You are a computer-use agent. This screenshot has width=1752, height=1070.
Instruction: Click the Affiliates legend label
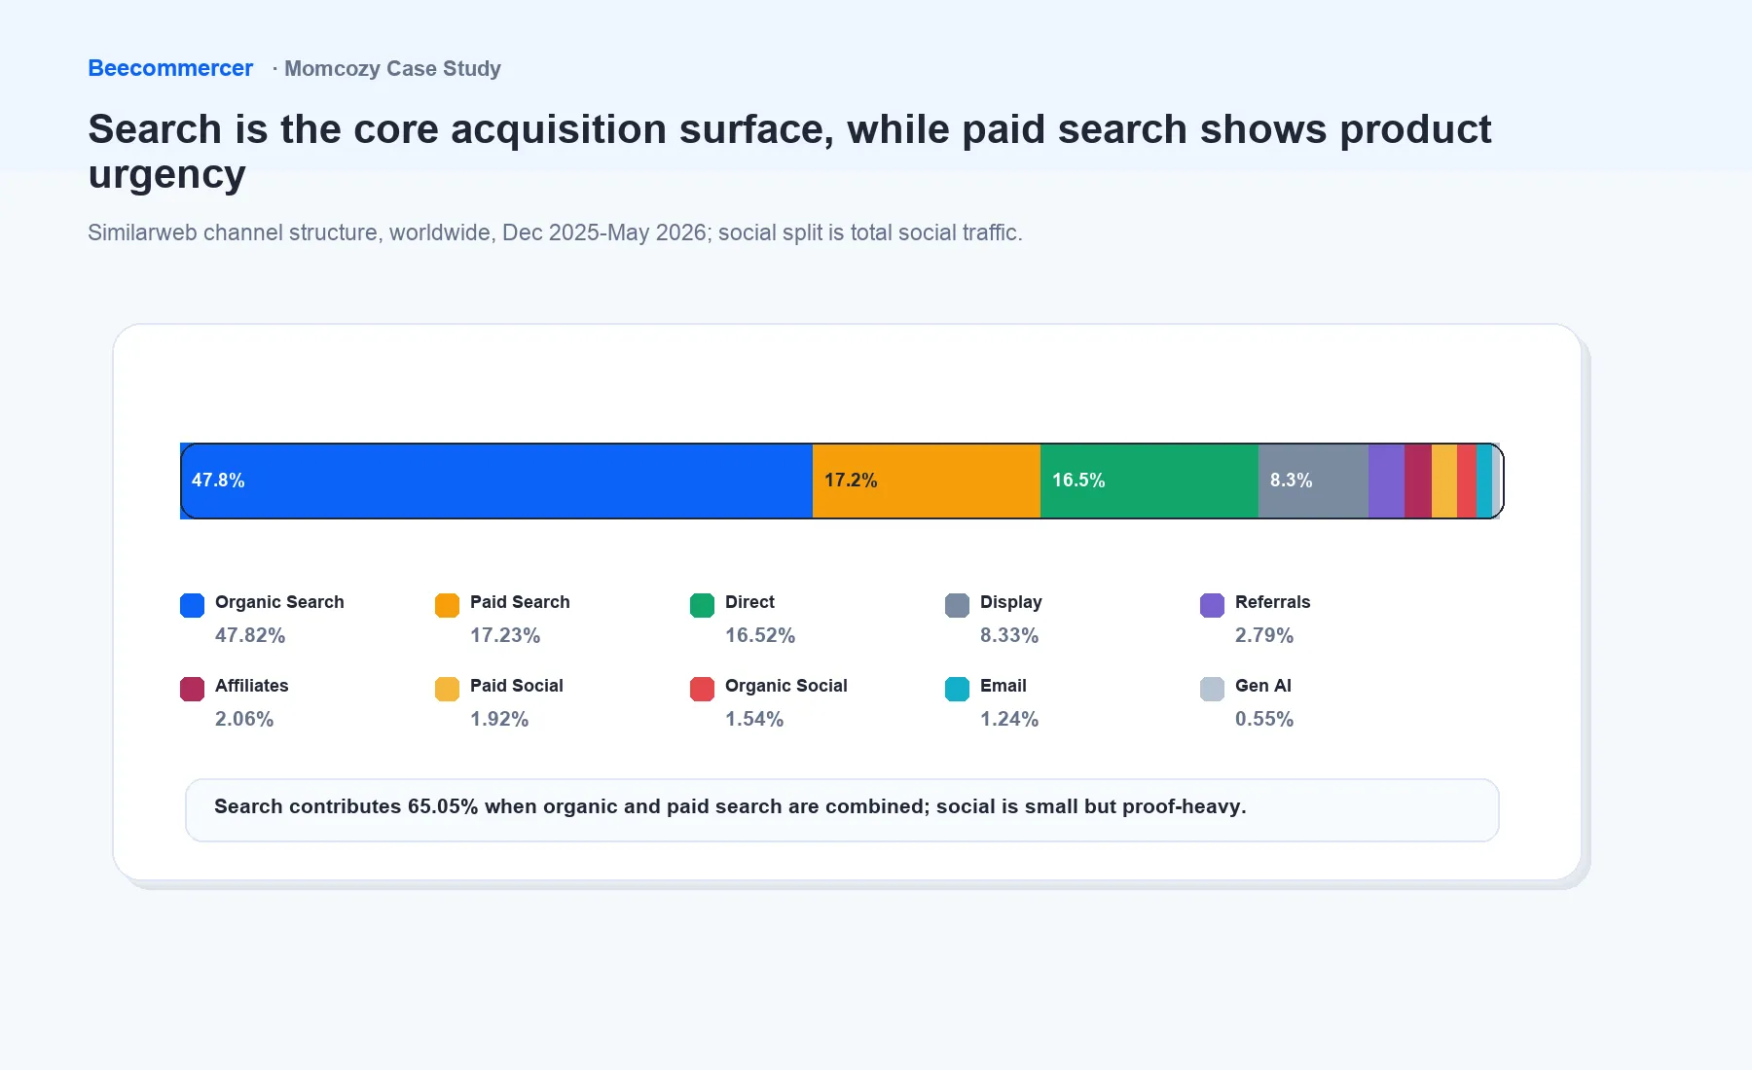click(x=252, y=686)
